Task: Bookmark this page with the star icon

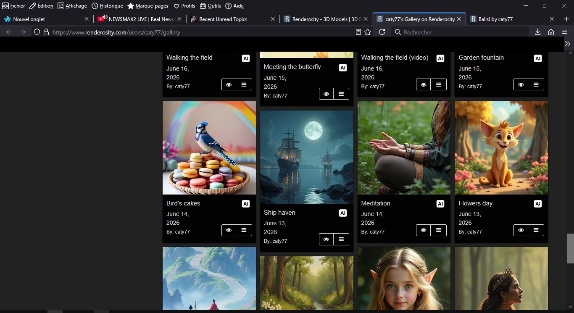Action: pyautogui.click(x=368, y=32)
